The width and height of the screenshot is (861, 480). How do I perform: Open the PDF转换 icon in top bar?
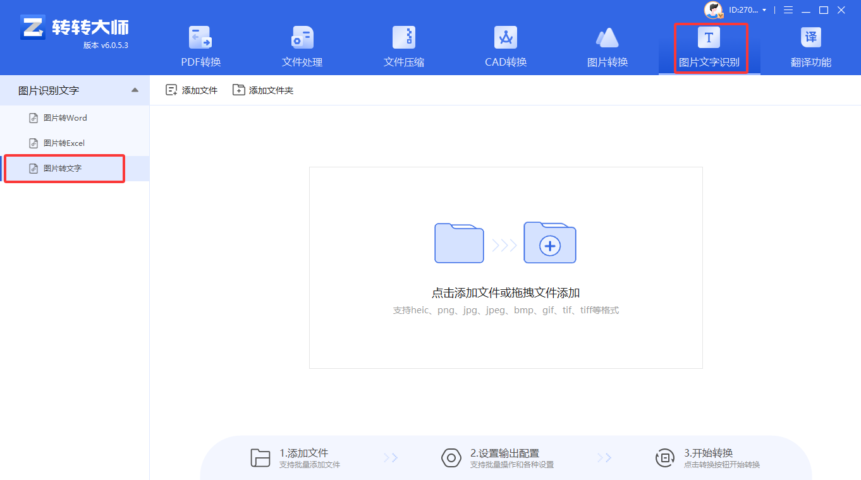(200, 38)
